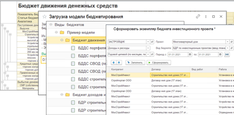Open the ЗАСТРОЙЩИК record via open icon
Viewport: 234px width, 115px height.
click(x=152, y=42)
